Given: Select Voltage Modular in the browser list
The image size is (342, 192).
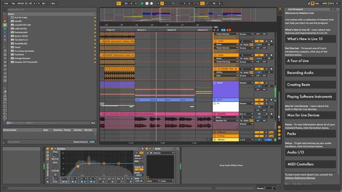Looking at the screenshot, I should (x=22, y=58).
